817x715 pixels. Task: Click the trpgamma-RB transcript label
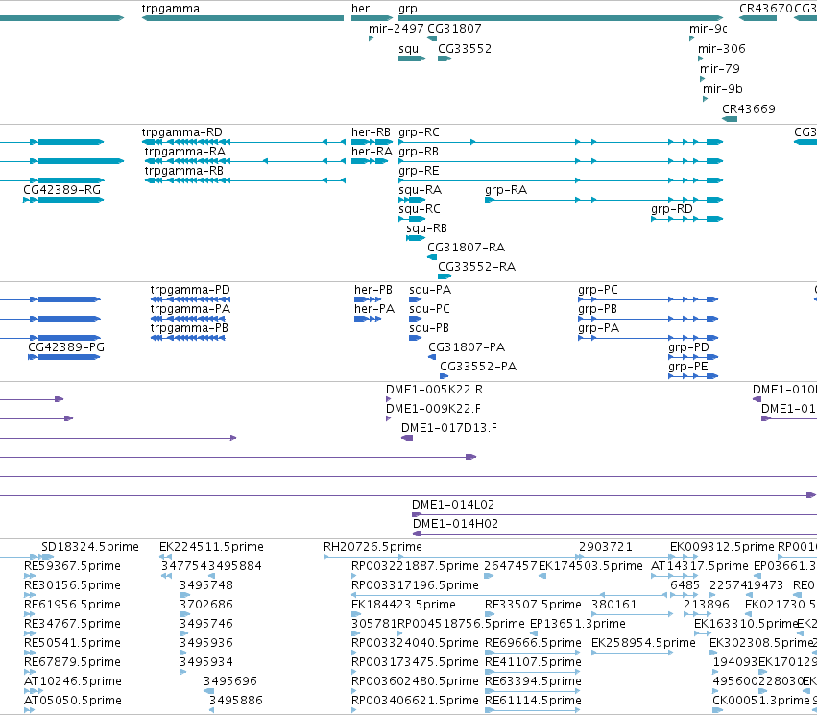184,171
